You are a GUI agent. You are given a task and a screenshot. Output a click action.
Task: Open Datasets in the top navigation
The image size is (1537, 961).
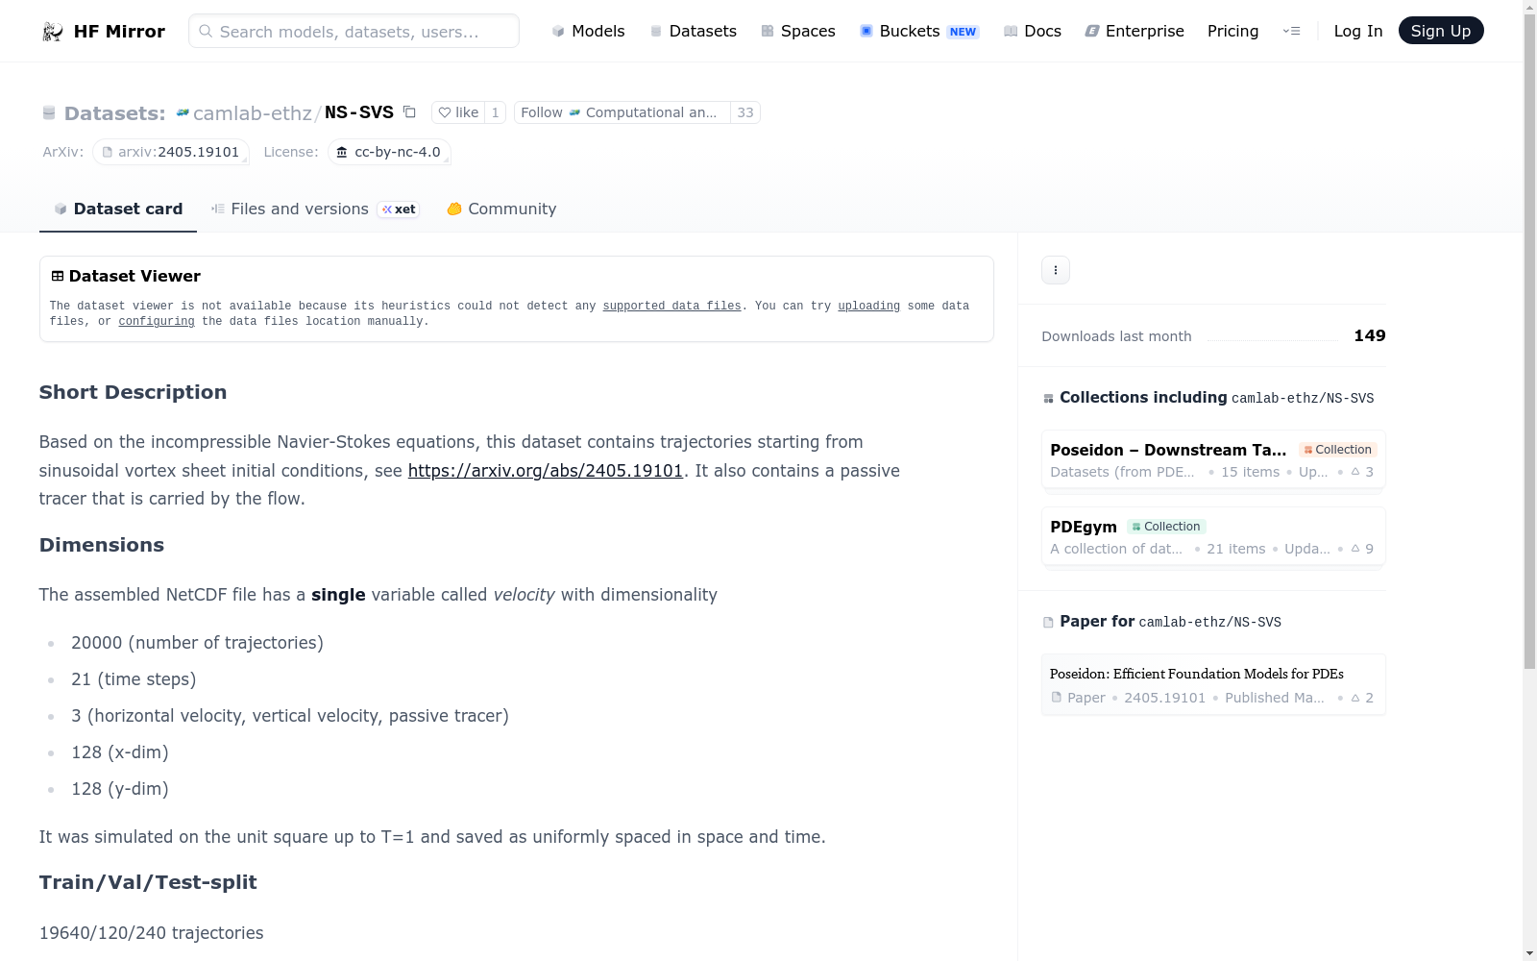694,31
